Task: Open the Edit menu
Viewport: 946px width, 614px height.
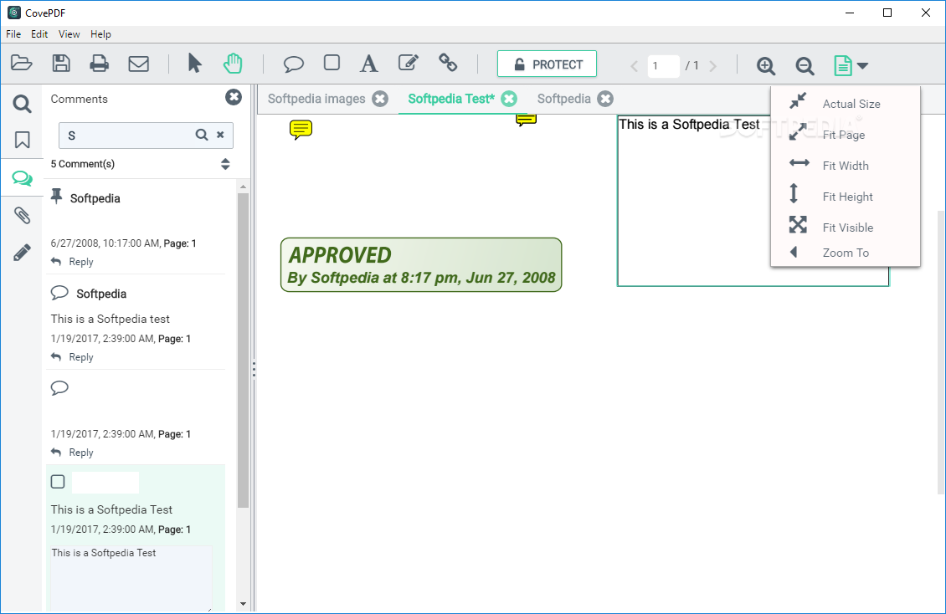Action: click(39, 34)
